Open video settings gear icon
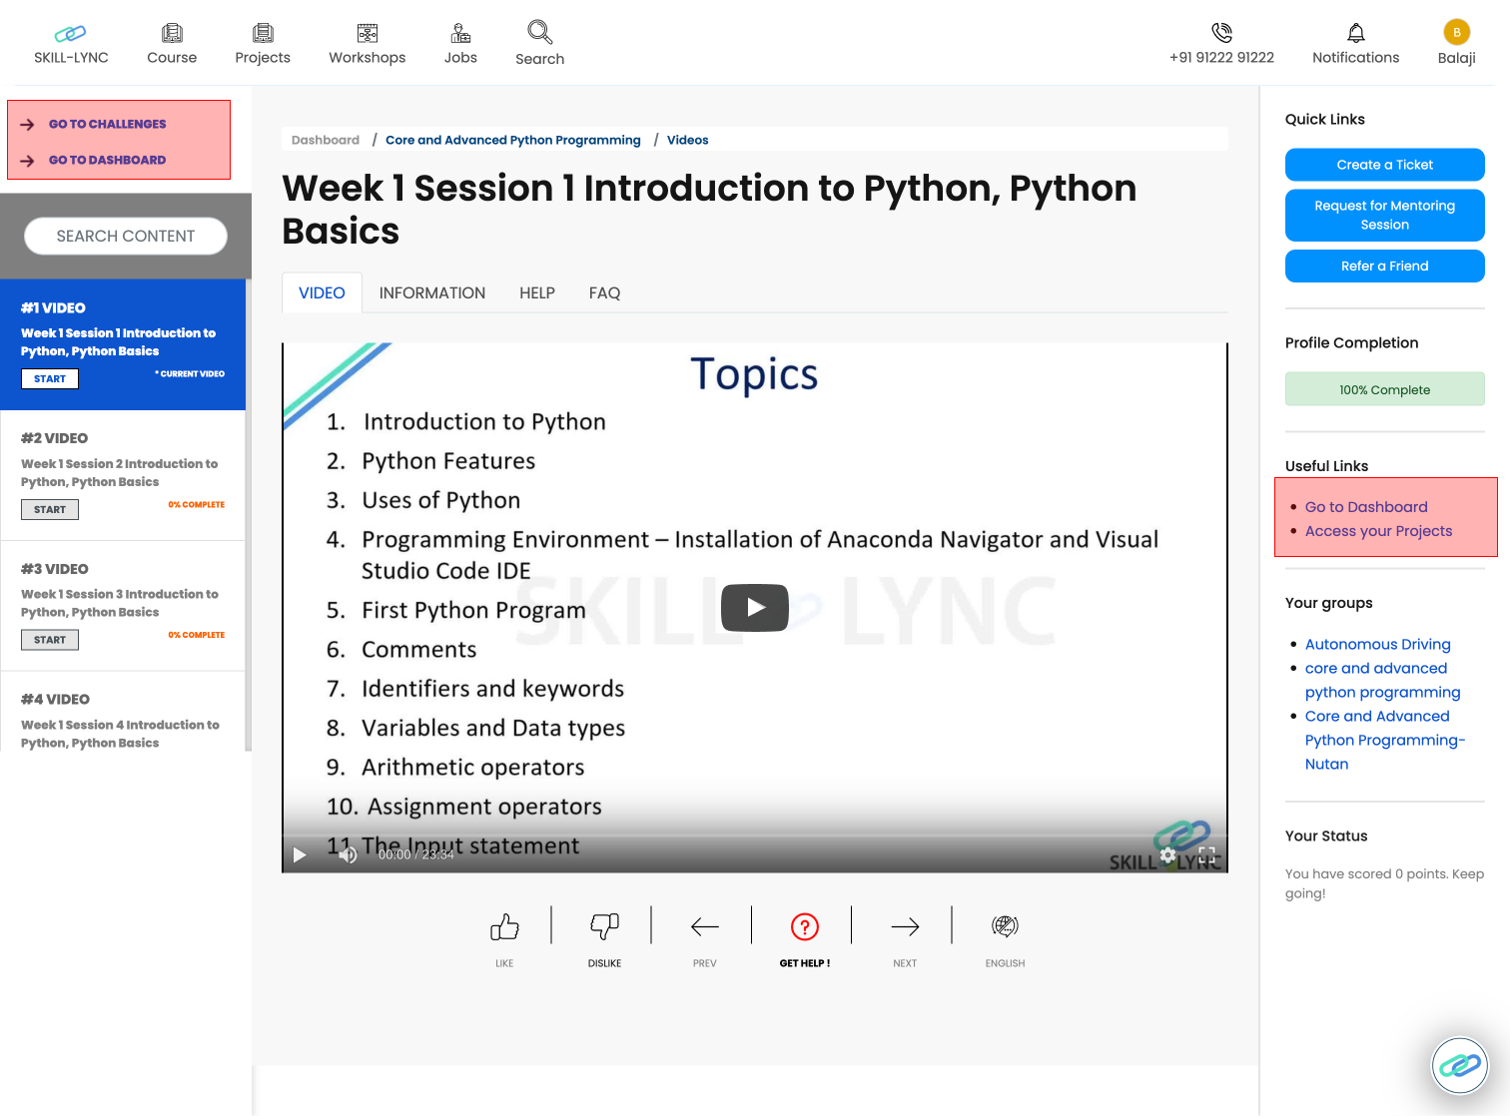The width and height of the screenshot is (1510, 1116). (x=1167, y=854)
